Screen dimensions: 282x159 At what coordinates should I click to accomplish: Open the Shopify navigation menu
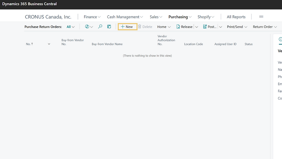pos(206,17)
